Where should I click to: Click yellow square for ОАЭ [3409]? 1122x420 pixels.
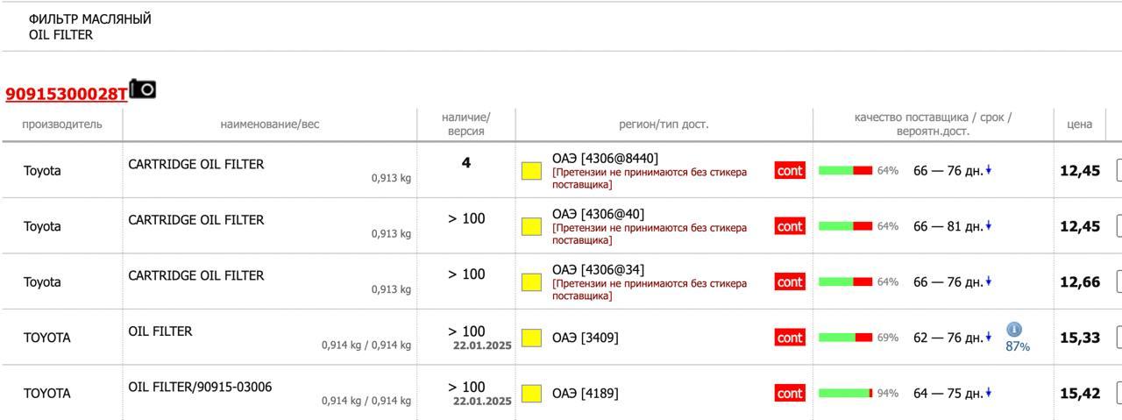tap(531, 338)
